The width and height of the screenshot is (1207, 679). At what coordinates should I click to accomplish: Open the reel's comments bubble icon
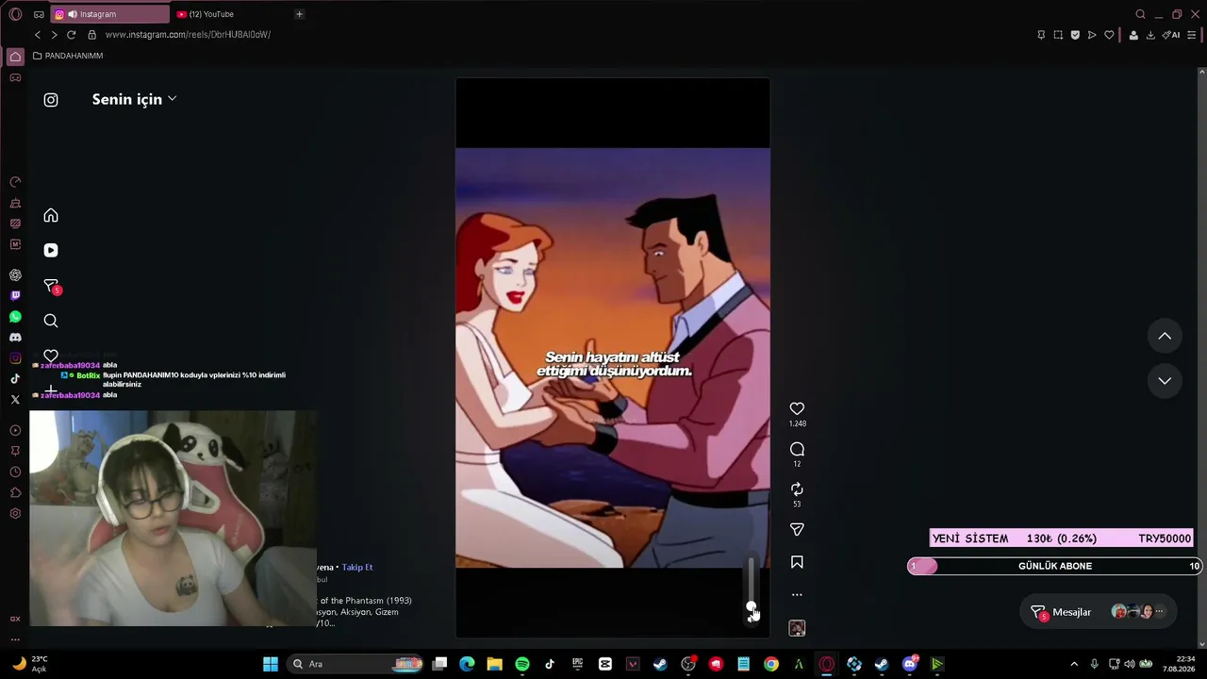pos(797,449)
